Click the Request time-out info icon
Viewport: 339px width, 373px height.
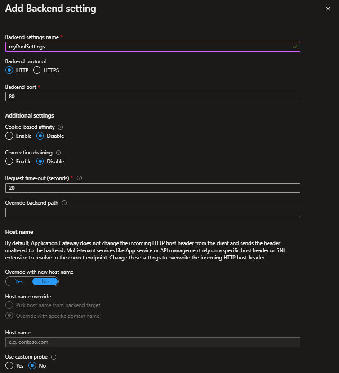pyautogui.click(x=79, y=178)
